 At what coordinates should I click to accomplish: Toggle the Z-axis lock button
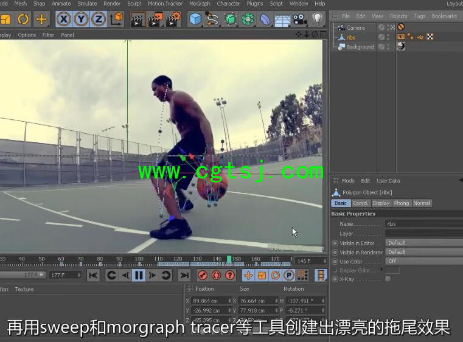(x=98, y=19)
